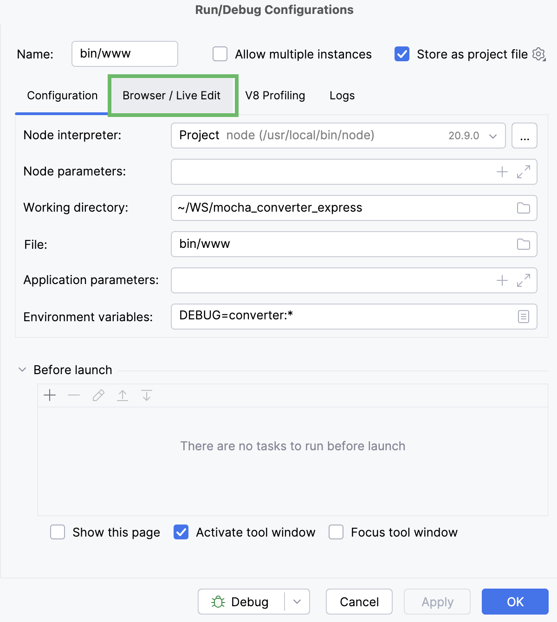Open the Environment variables editor icon
Image resolution: width=557 pixels, height=622 pixels.
coord(523,316)
